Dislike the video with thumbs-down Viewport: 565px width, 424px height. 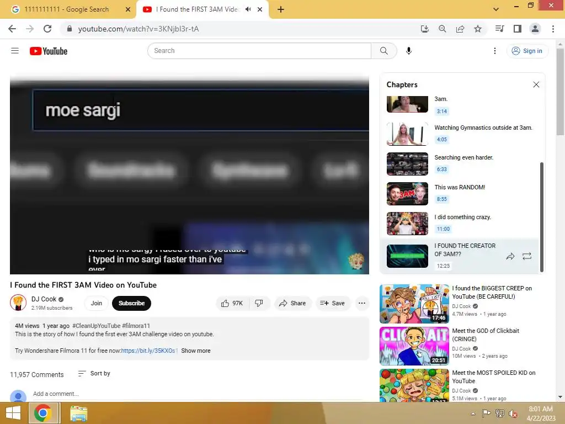(x=259, y=303)
